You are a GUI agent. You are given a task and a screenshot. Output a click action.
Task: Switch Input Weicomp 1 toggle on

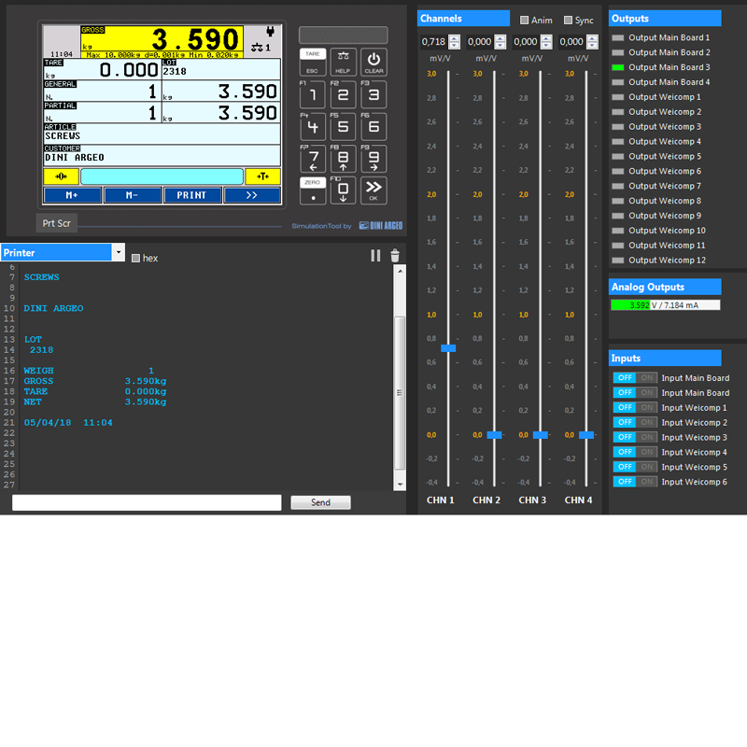click(647, 408)
